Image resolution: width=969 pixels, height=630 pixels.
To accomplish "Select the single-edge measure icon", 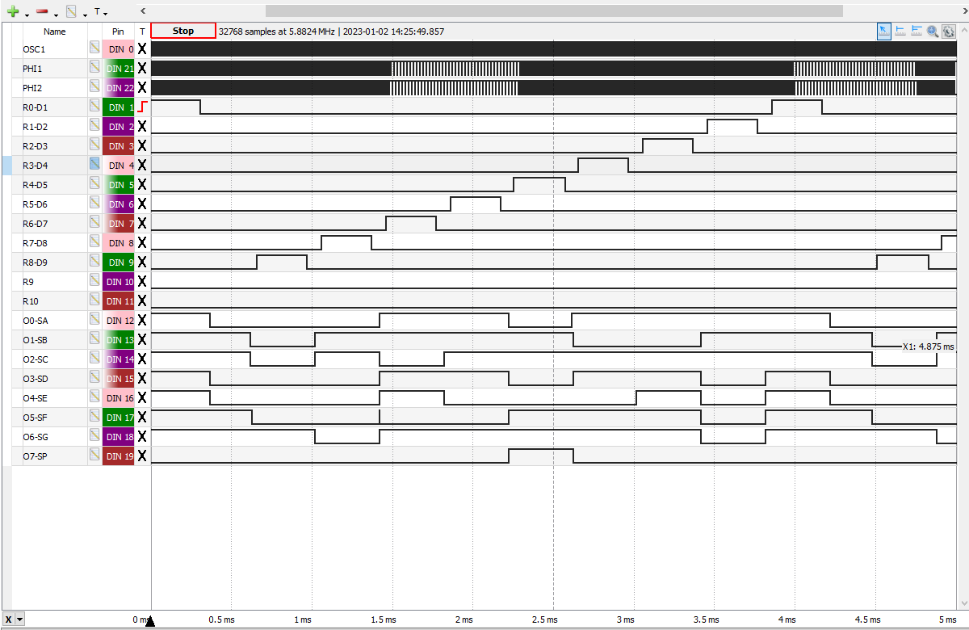I will (900, 31).
